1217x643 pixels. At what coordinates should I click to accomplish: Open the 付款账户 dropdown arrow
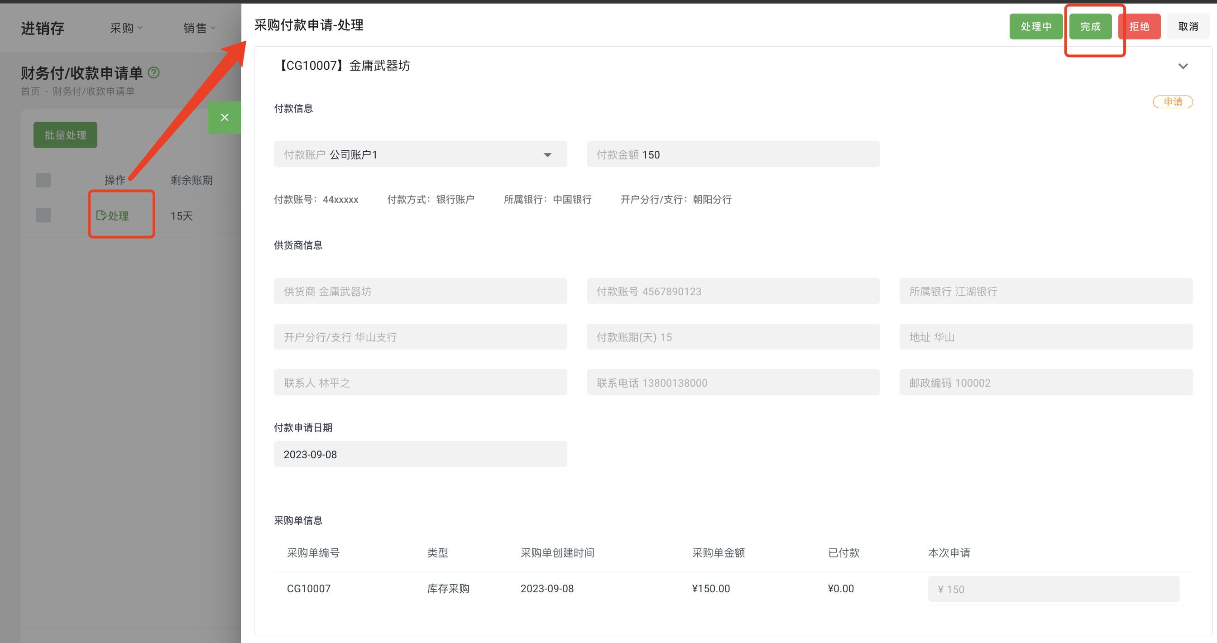[x=547, y=154]
